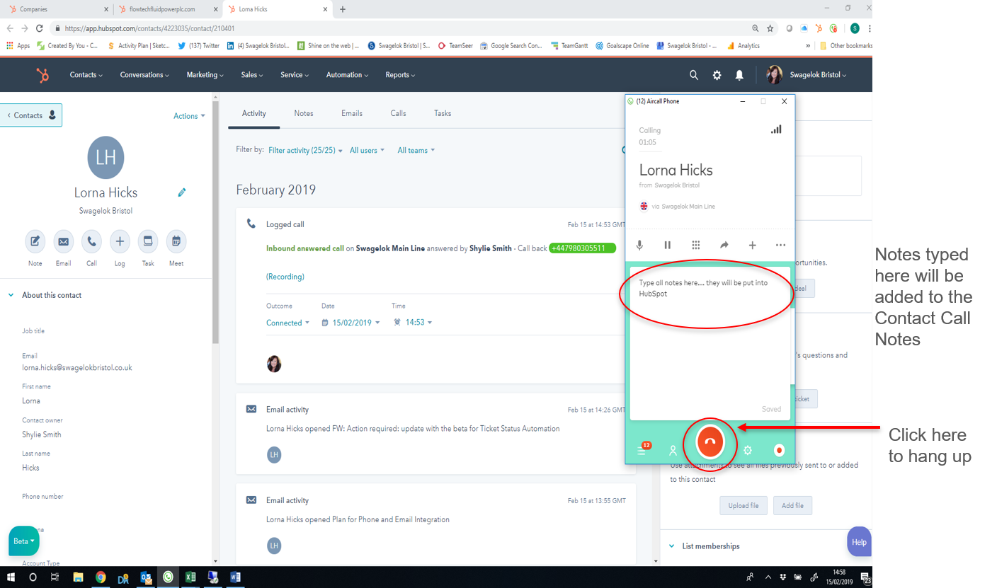Open Excel from the taskbar
The width and height of the screenshot is (997, 588).
(190, 577)
